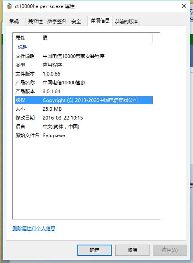This screenshot has height=263, width=193.
Task: Click file version value 1.0.0.66
Action: tap(51, 74)
